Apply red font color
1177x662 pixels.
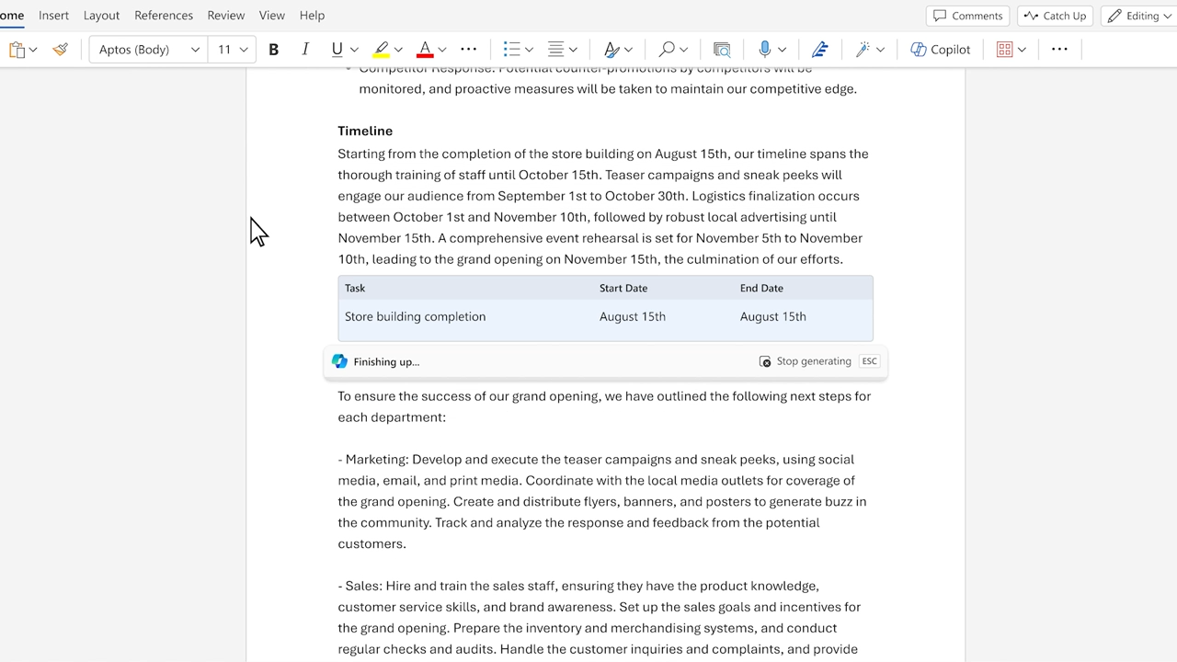425,50
